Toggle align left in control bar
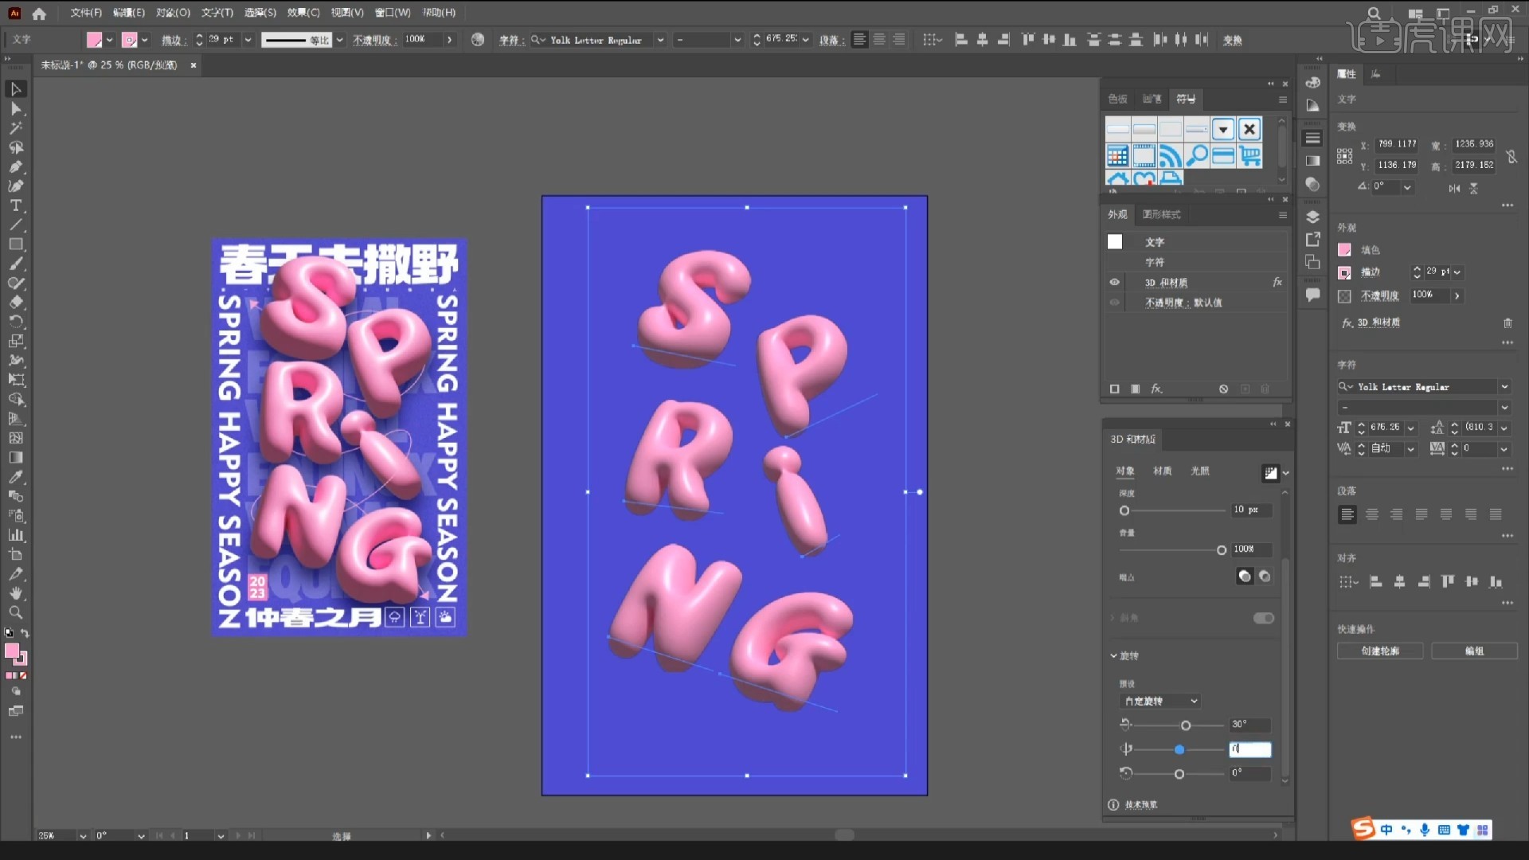 point(860,39)
